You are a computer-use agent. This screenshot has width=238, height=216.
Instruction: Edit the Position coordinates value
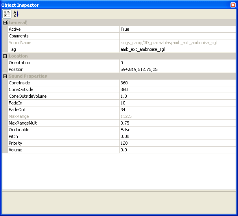coord(177,70)
